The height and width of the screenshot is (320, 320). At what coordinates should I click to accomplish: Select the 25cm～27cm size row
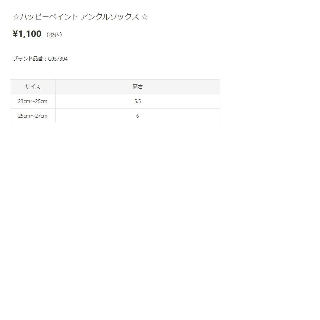click(33, 116)
